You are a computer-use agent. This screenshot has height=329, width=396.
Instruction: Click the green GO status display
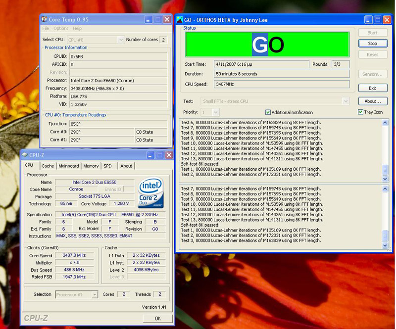point(267,45)
